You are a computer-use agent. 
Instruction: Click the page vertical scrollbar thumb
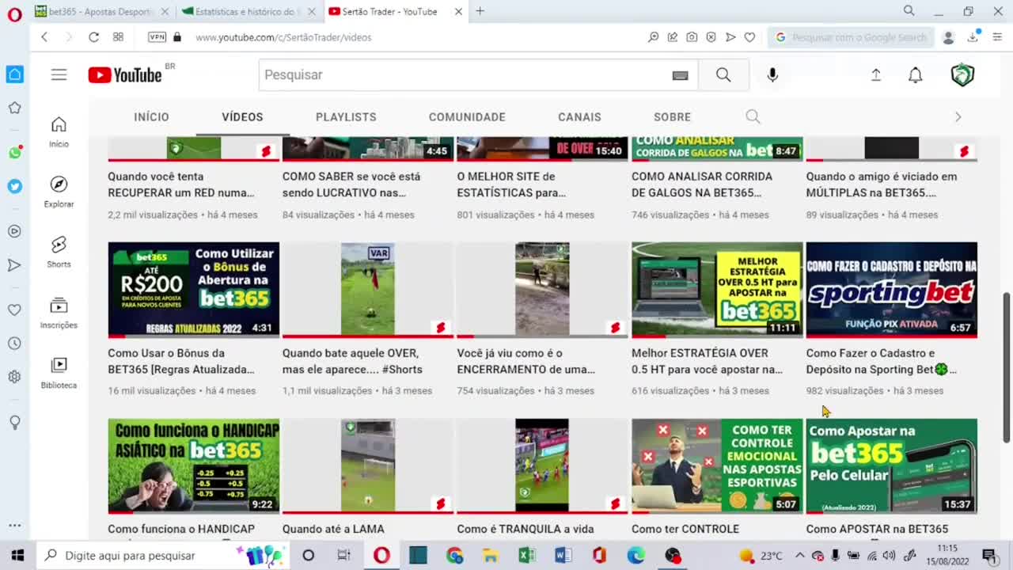tap(1007, 367)
